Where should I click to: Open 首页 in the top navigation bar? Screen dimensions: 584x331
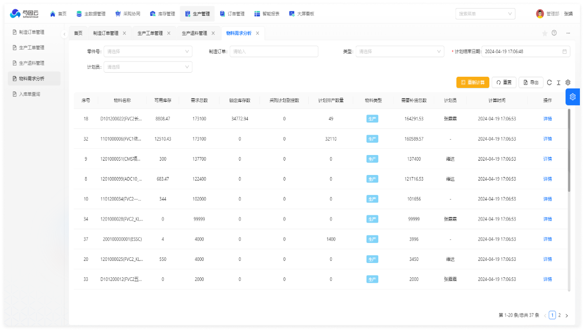click(x=58, y=14)
